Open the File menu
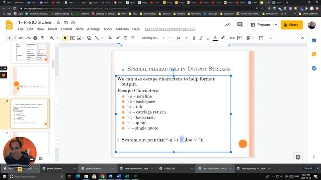 click(21, 29)
